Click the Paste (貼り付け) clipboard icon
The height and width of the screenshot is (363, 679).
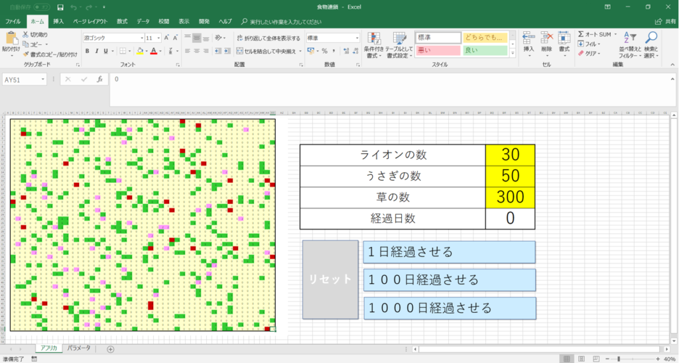(11, 40)
